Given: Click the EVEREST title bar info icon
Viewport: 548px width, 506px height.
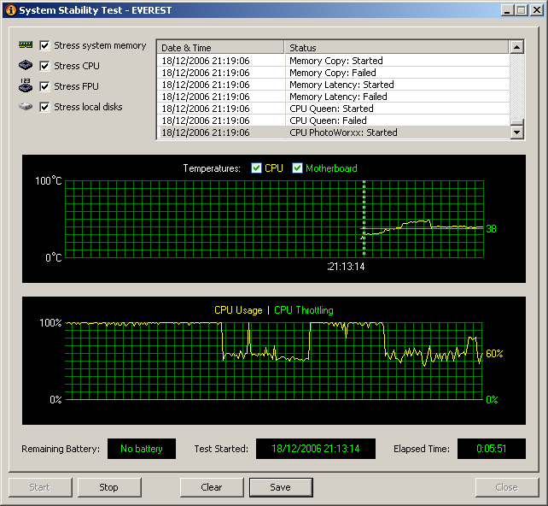Looking at the screenshot, I should tap(11, 10).
